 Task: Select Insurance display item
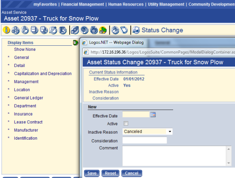tap(23, 114)
